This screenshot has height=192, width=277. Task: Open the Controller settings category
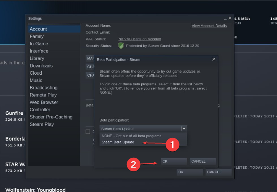tap(54, 110)
